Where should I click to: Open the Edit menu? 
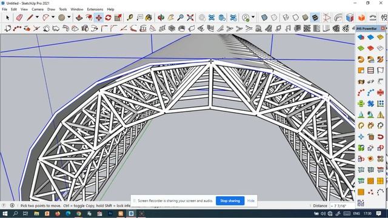(14, 9)
